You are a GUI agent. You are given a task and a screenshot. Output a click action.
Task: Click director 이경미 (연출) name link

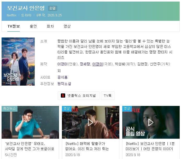pos(62,64)
